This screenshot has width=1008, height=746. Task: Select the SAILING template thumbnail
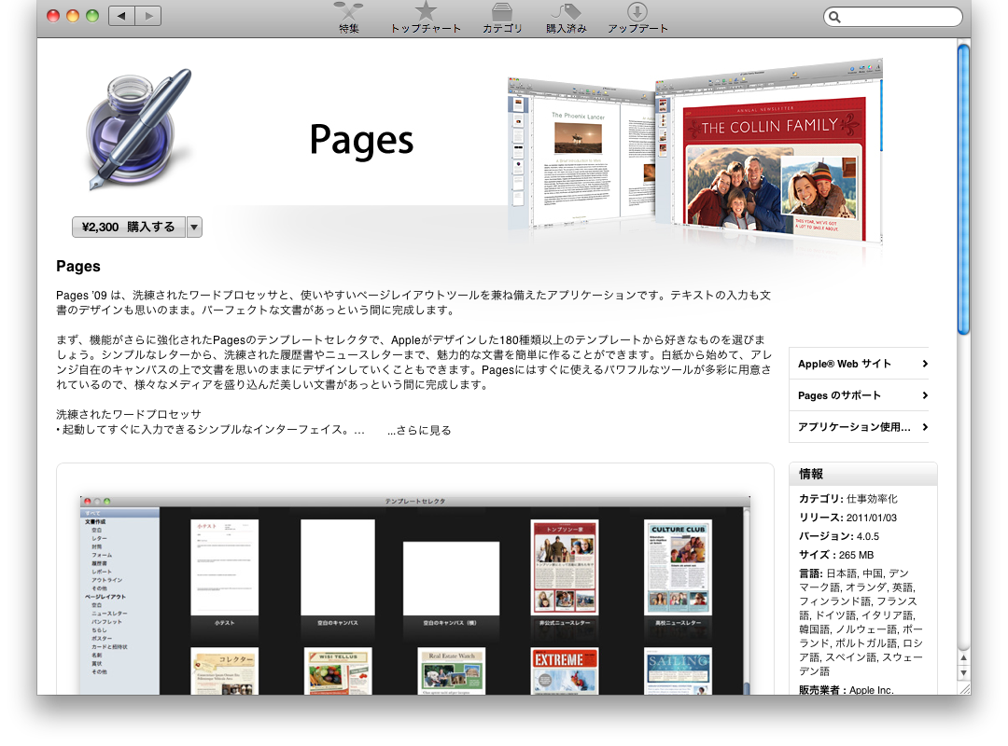coord(678,670)
